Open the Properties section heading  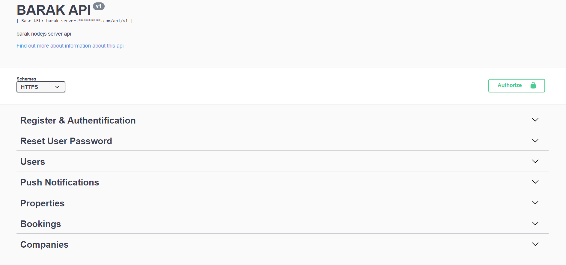coord(42,203)
